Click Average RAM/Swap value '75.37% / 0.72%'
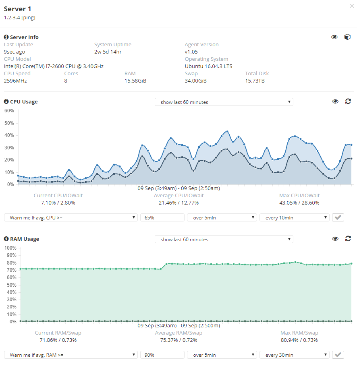 tap(179, 340)
